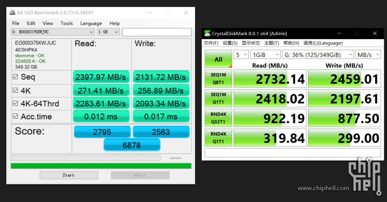Click the 4K-64Thrd write result 2093.34 MB/s
This screenshot has height=202, width=387.
coord(161,104)
